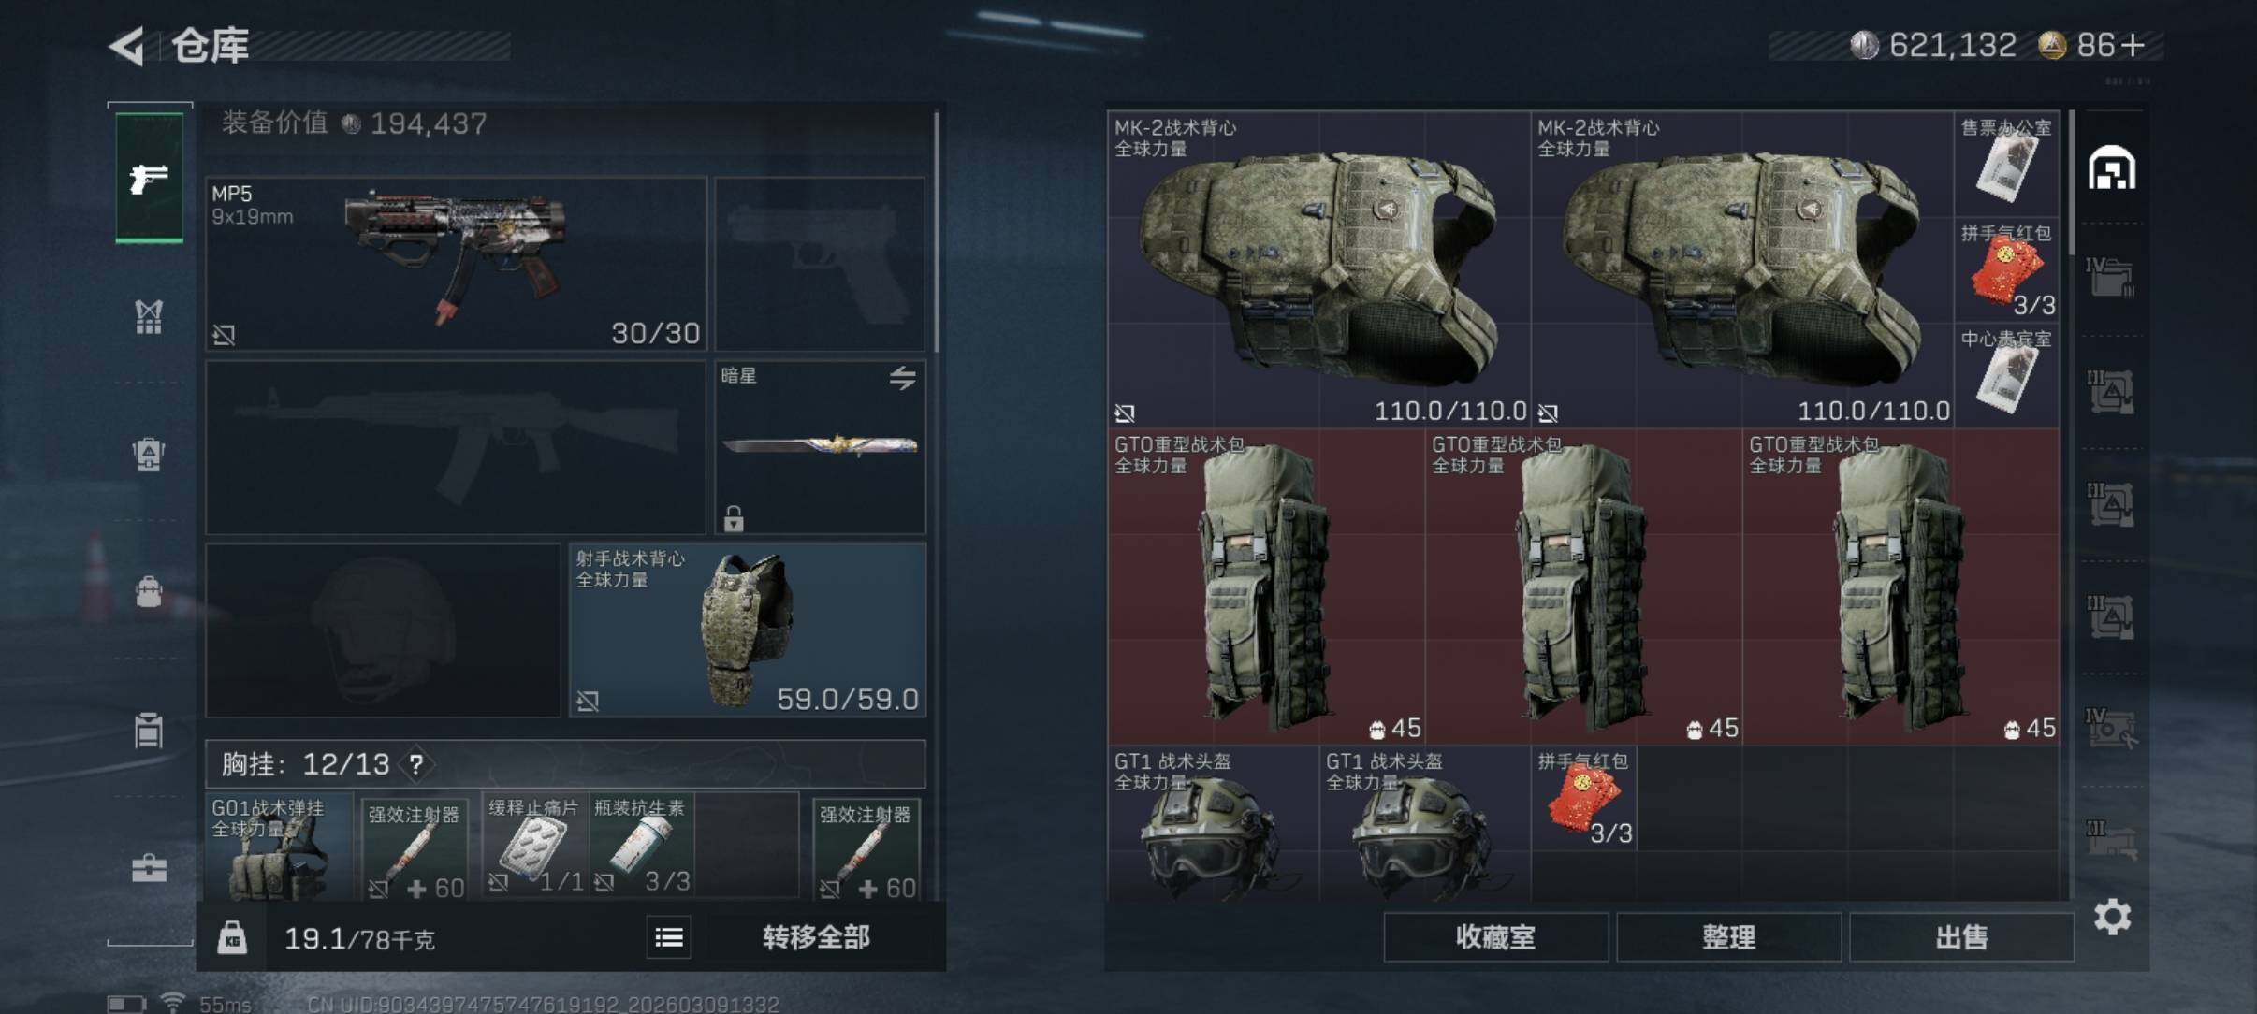Open the 收藏室 button

(x=1495, y=937)
